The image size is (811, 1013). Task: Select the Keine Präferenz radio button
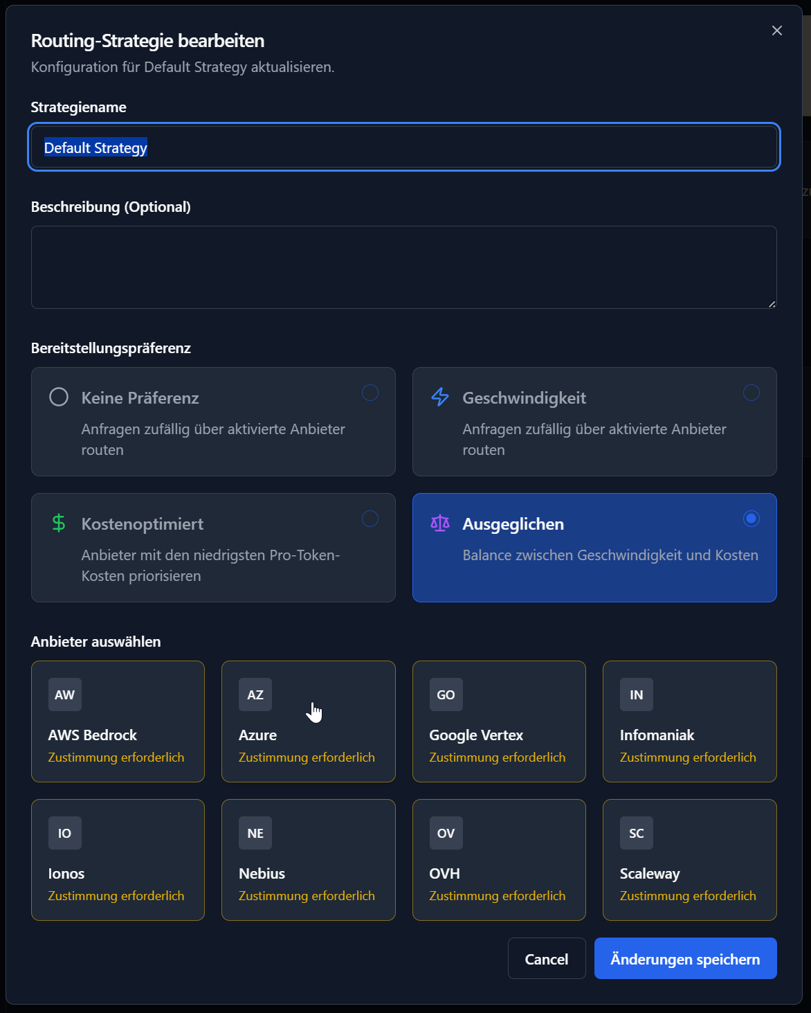(370, 393)
